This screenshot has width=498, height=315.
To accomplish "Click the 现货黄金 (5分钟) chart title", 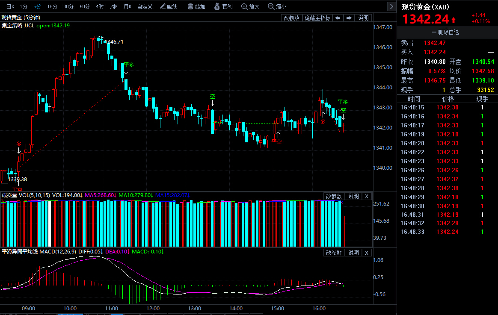I will click(x=21, y=18).
